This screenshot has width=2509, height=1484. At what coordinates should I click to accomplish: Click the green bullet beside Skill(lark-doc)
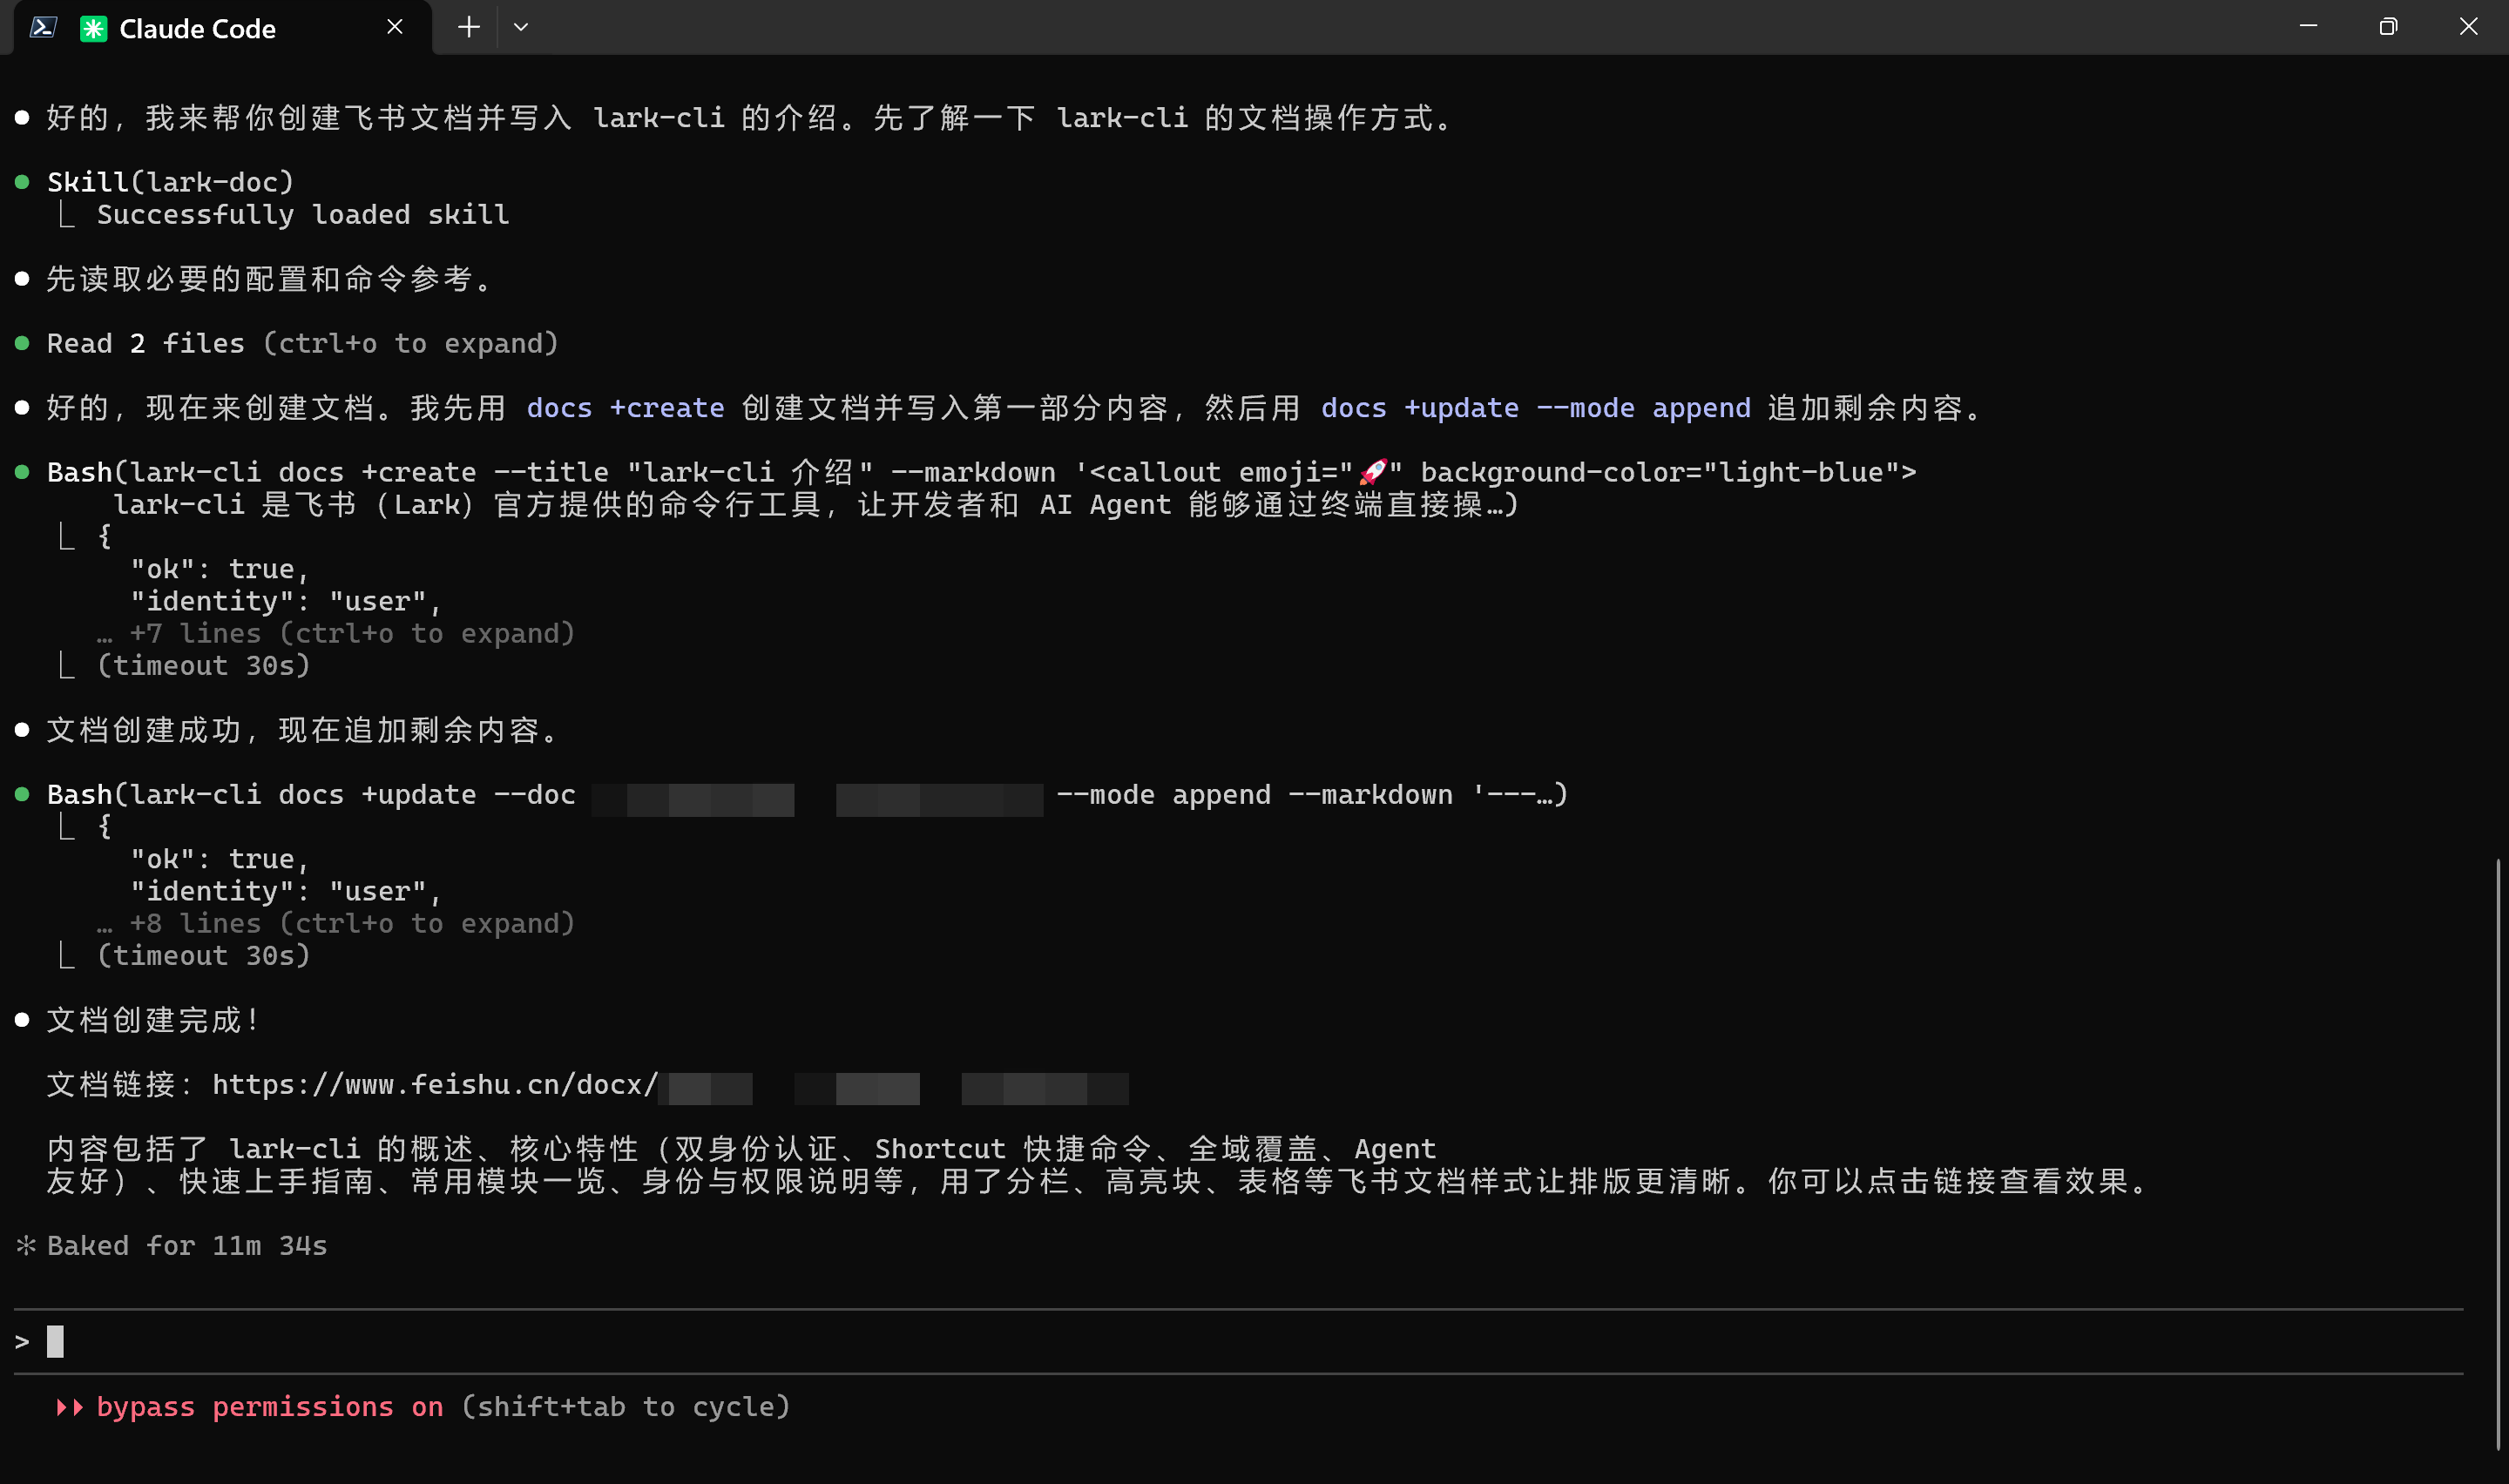(22, 182)
